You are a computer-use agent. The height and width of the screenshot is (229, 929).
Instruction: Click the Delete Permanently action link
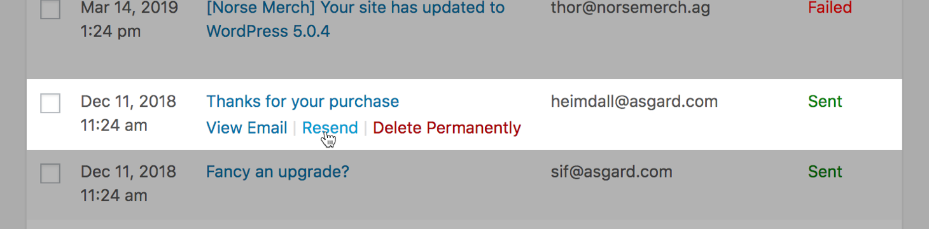(447, 128)
